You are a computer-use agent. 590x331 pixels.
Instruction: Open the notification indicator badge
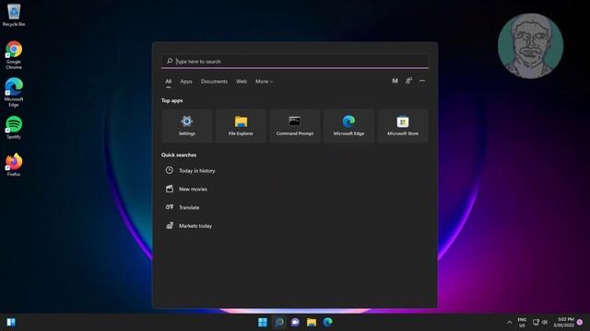(x=580, y=323)
